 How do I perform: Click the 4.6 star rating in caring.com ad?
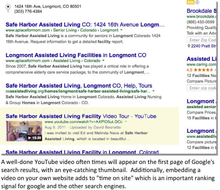pyautogui.click(x=200, y=70)
